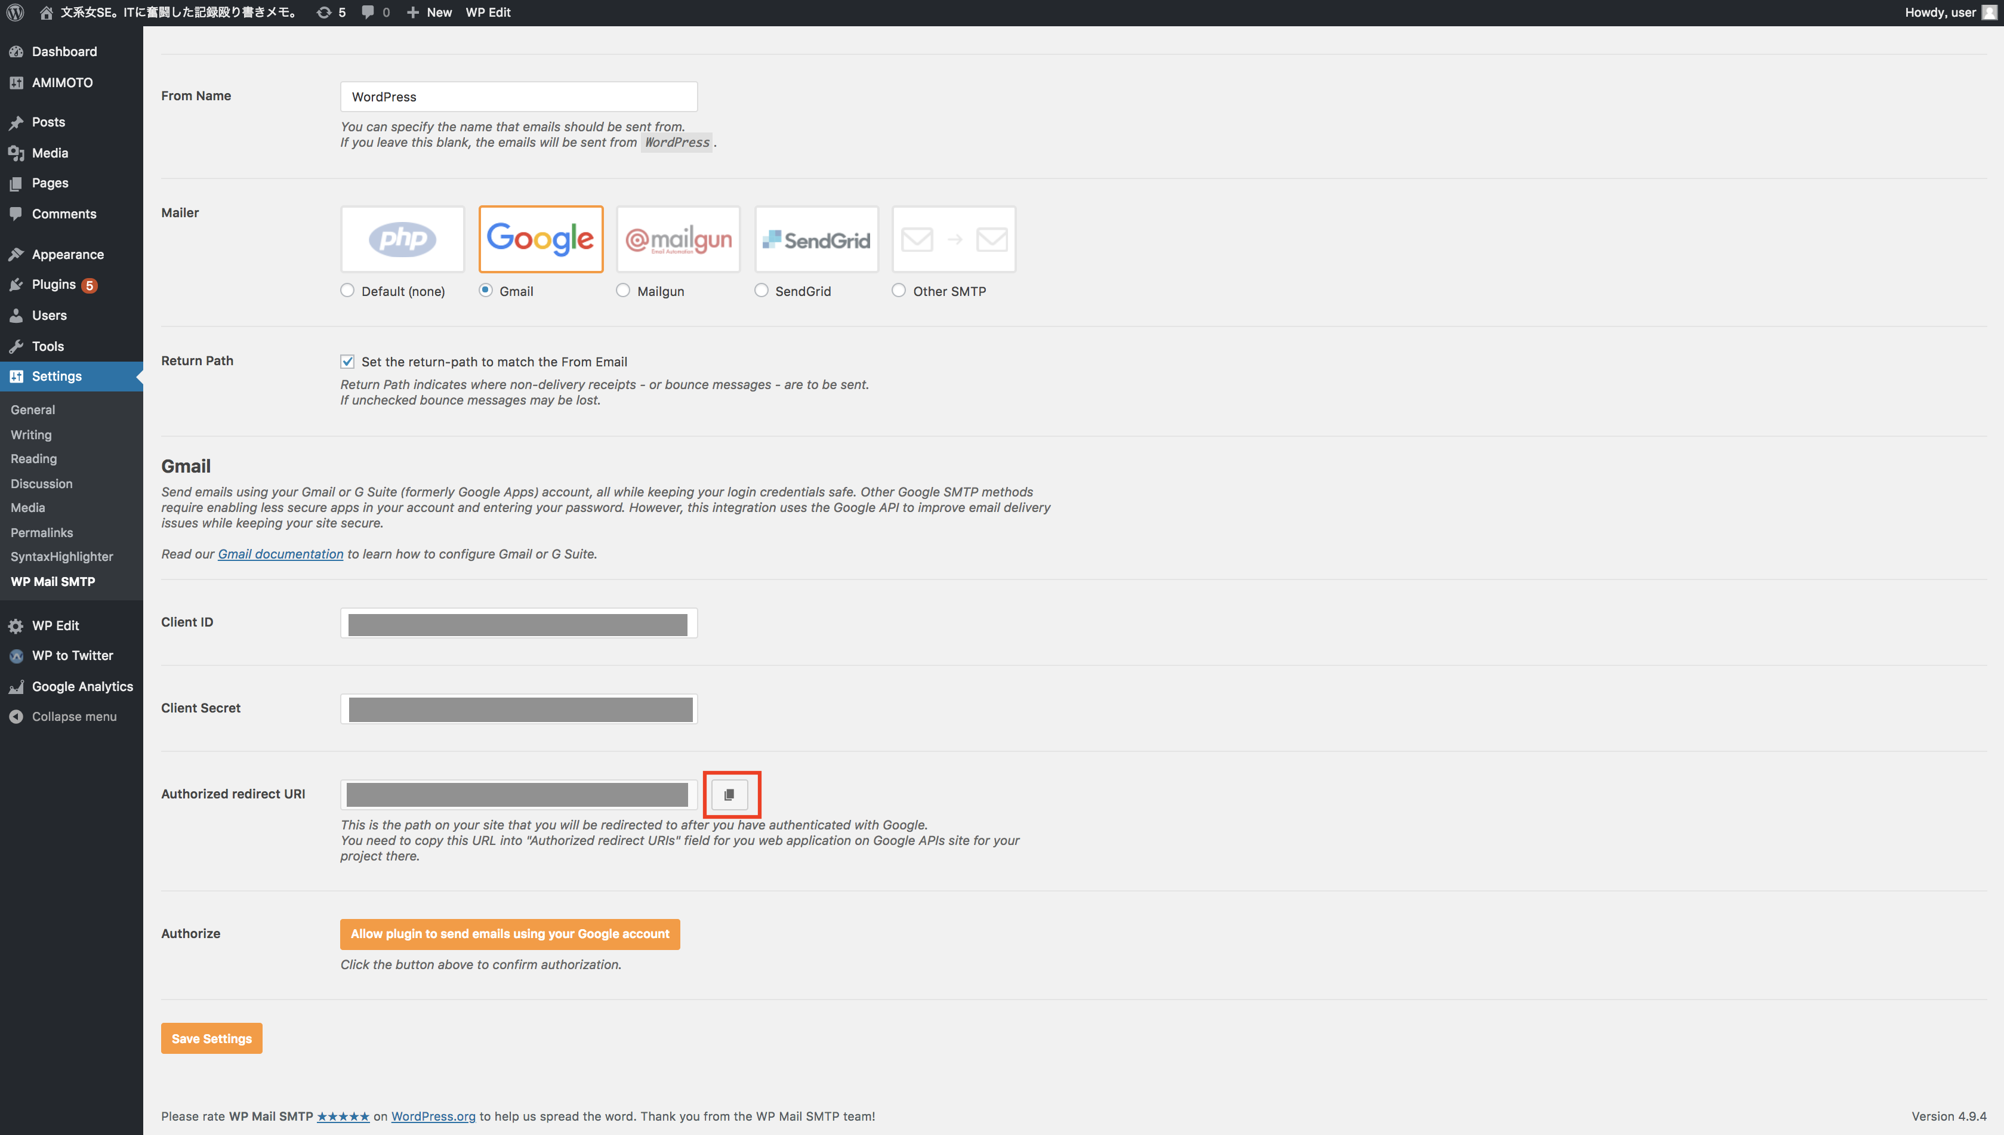
Task: Open Media settings submenu
Action: [x=28, y=507]
